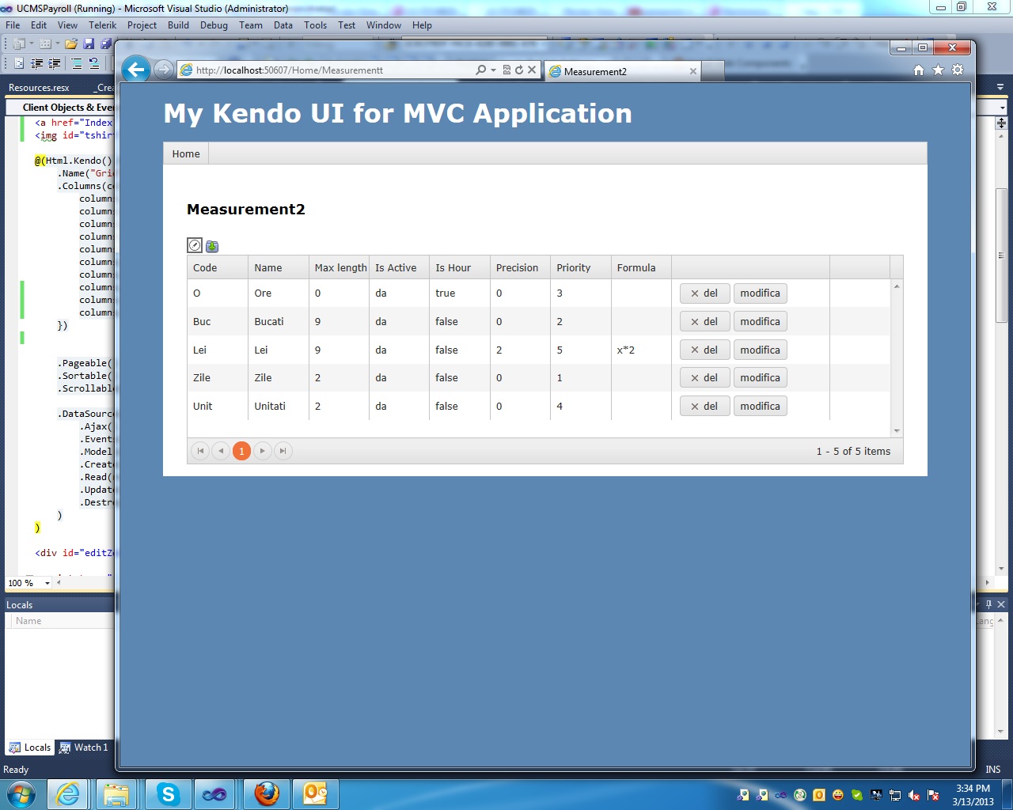The image size is (1013, 810).
Task: Open the Windows Start menu
Action: 20,793
